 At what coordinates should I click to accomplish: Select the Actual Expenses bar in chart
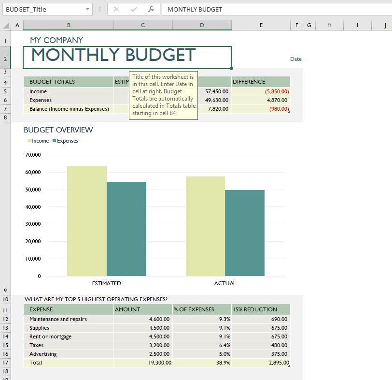click(245, 233)
